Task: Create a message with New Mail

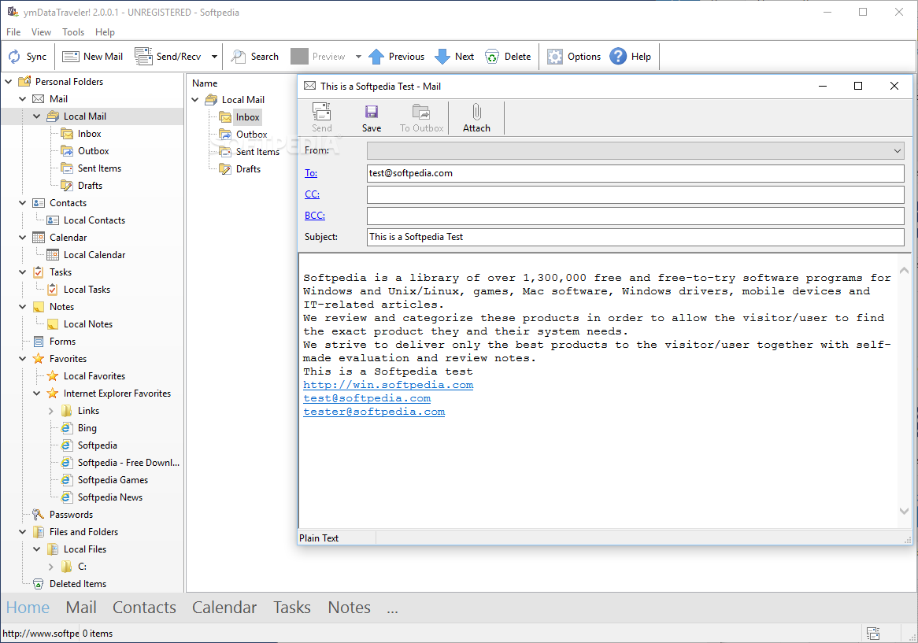Action: click(x=92, y=57)
